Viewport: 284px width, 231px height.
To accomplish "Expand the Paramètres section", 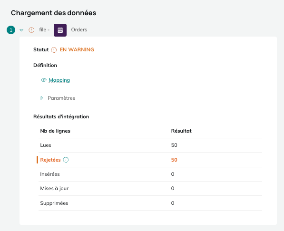I will click(x=42, y=98).
